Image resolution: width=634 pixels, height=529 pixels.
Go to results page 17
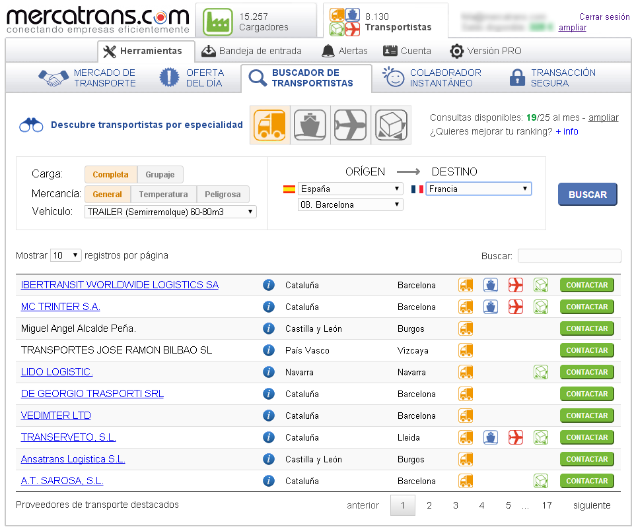pyautogui.click(x=547, y=505)
